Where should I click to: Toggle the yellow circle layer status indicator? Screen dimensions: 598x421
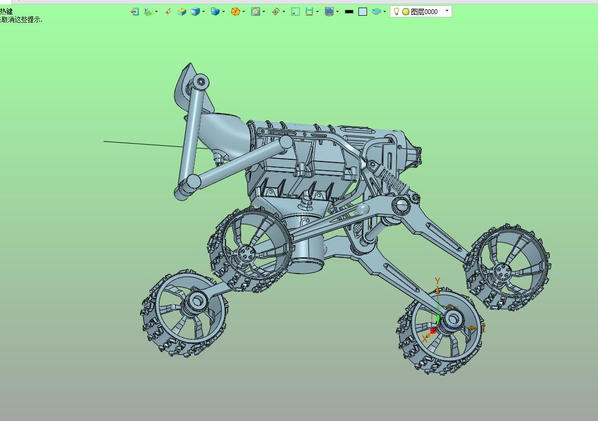tap(406, 12)
